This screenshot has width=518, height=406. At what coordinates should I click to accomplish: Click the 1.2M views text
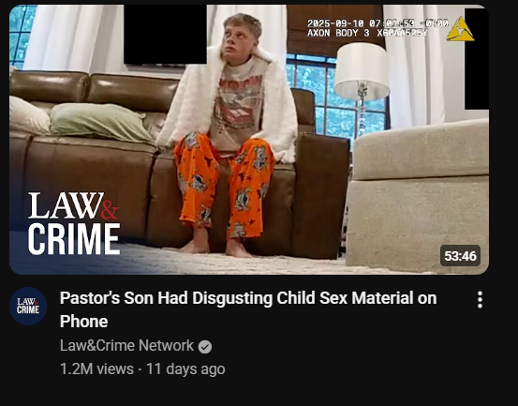pos(96,369)
